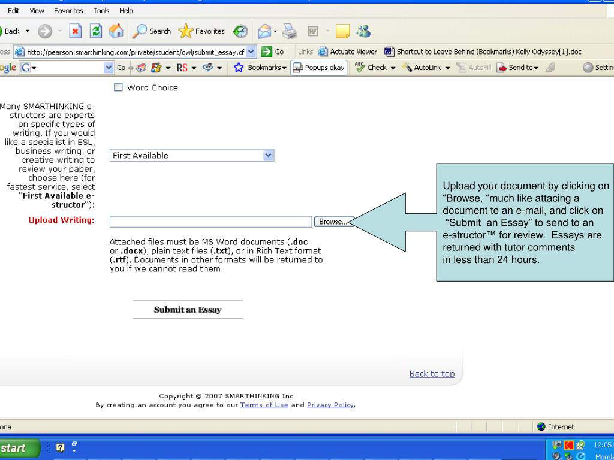
Task: Open the Send to menu
Action: point(517,68)
